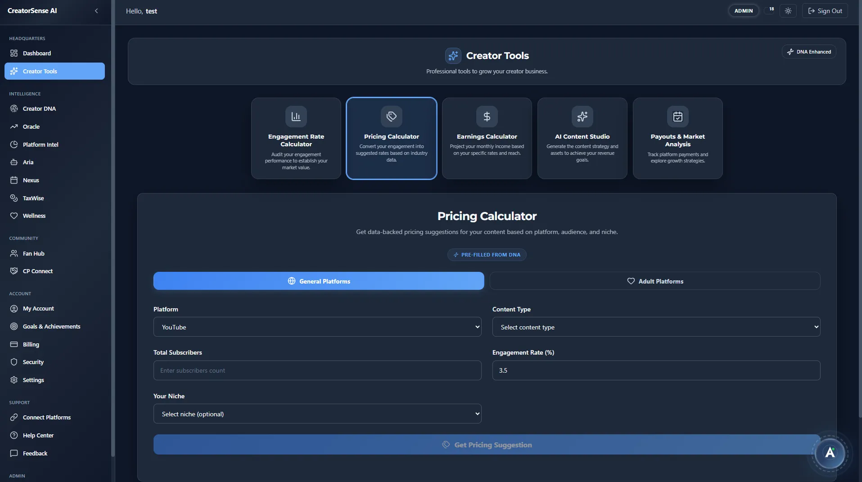Click the DNA Enhanced badge
This screenshot has height=482, width=862.
coord(808,51)
